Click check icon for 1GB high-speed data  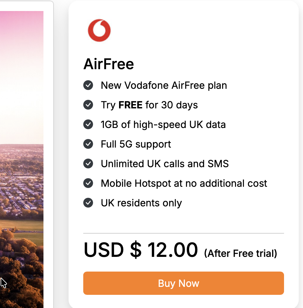pos(88,125)
